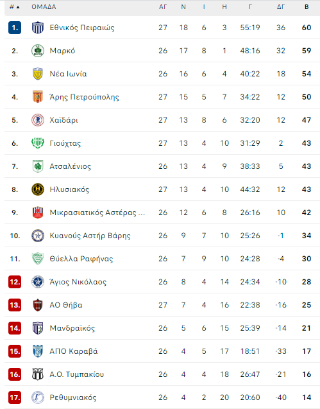Sort by the ΔΓ goal difference header

(281, 7)
